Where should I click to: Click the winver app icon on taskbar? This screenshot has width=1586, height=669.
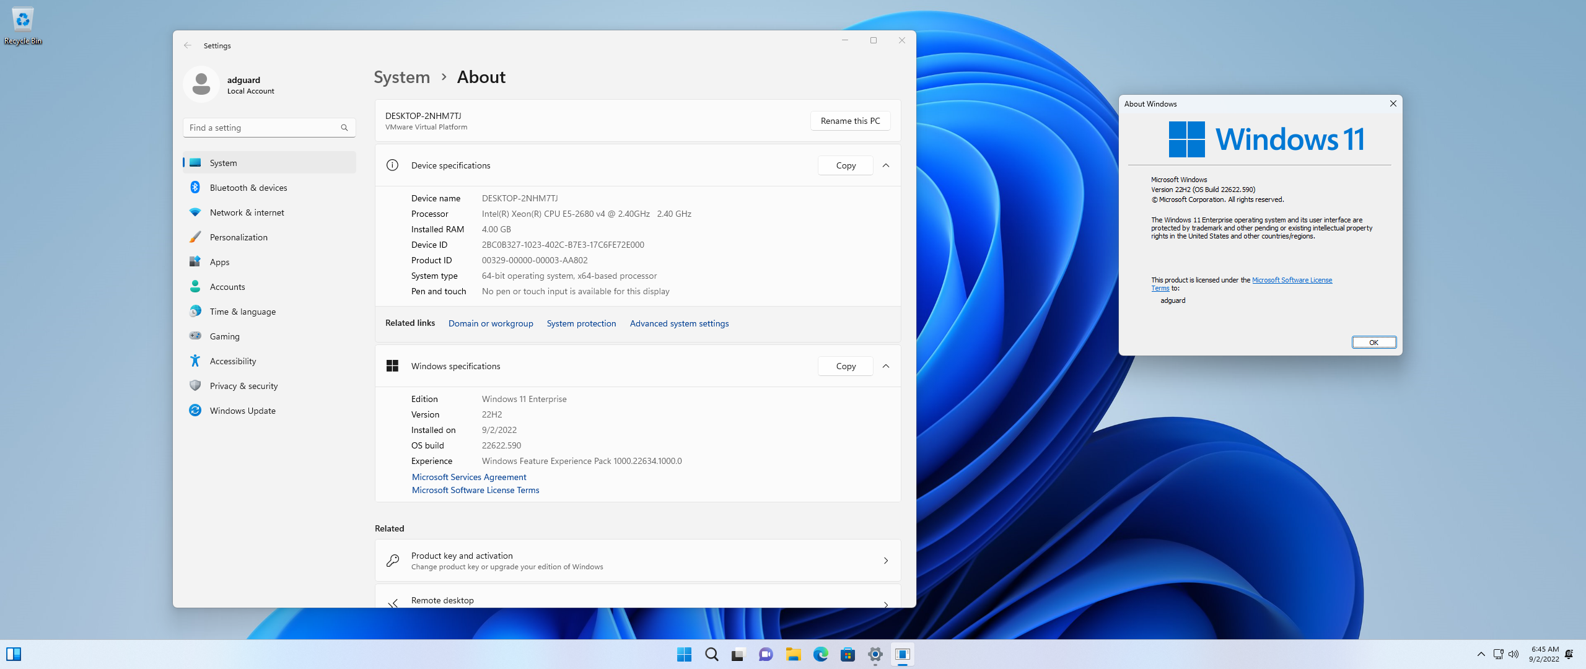pos(902,654)
